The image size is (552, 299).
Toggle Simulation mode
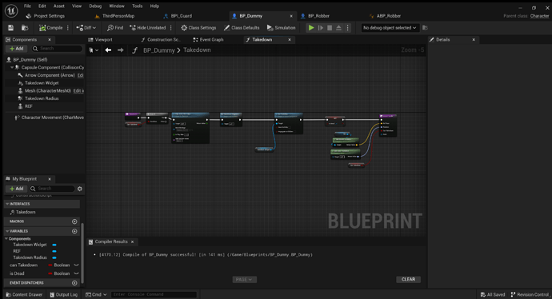(281, 28)
